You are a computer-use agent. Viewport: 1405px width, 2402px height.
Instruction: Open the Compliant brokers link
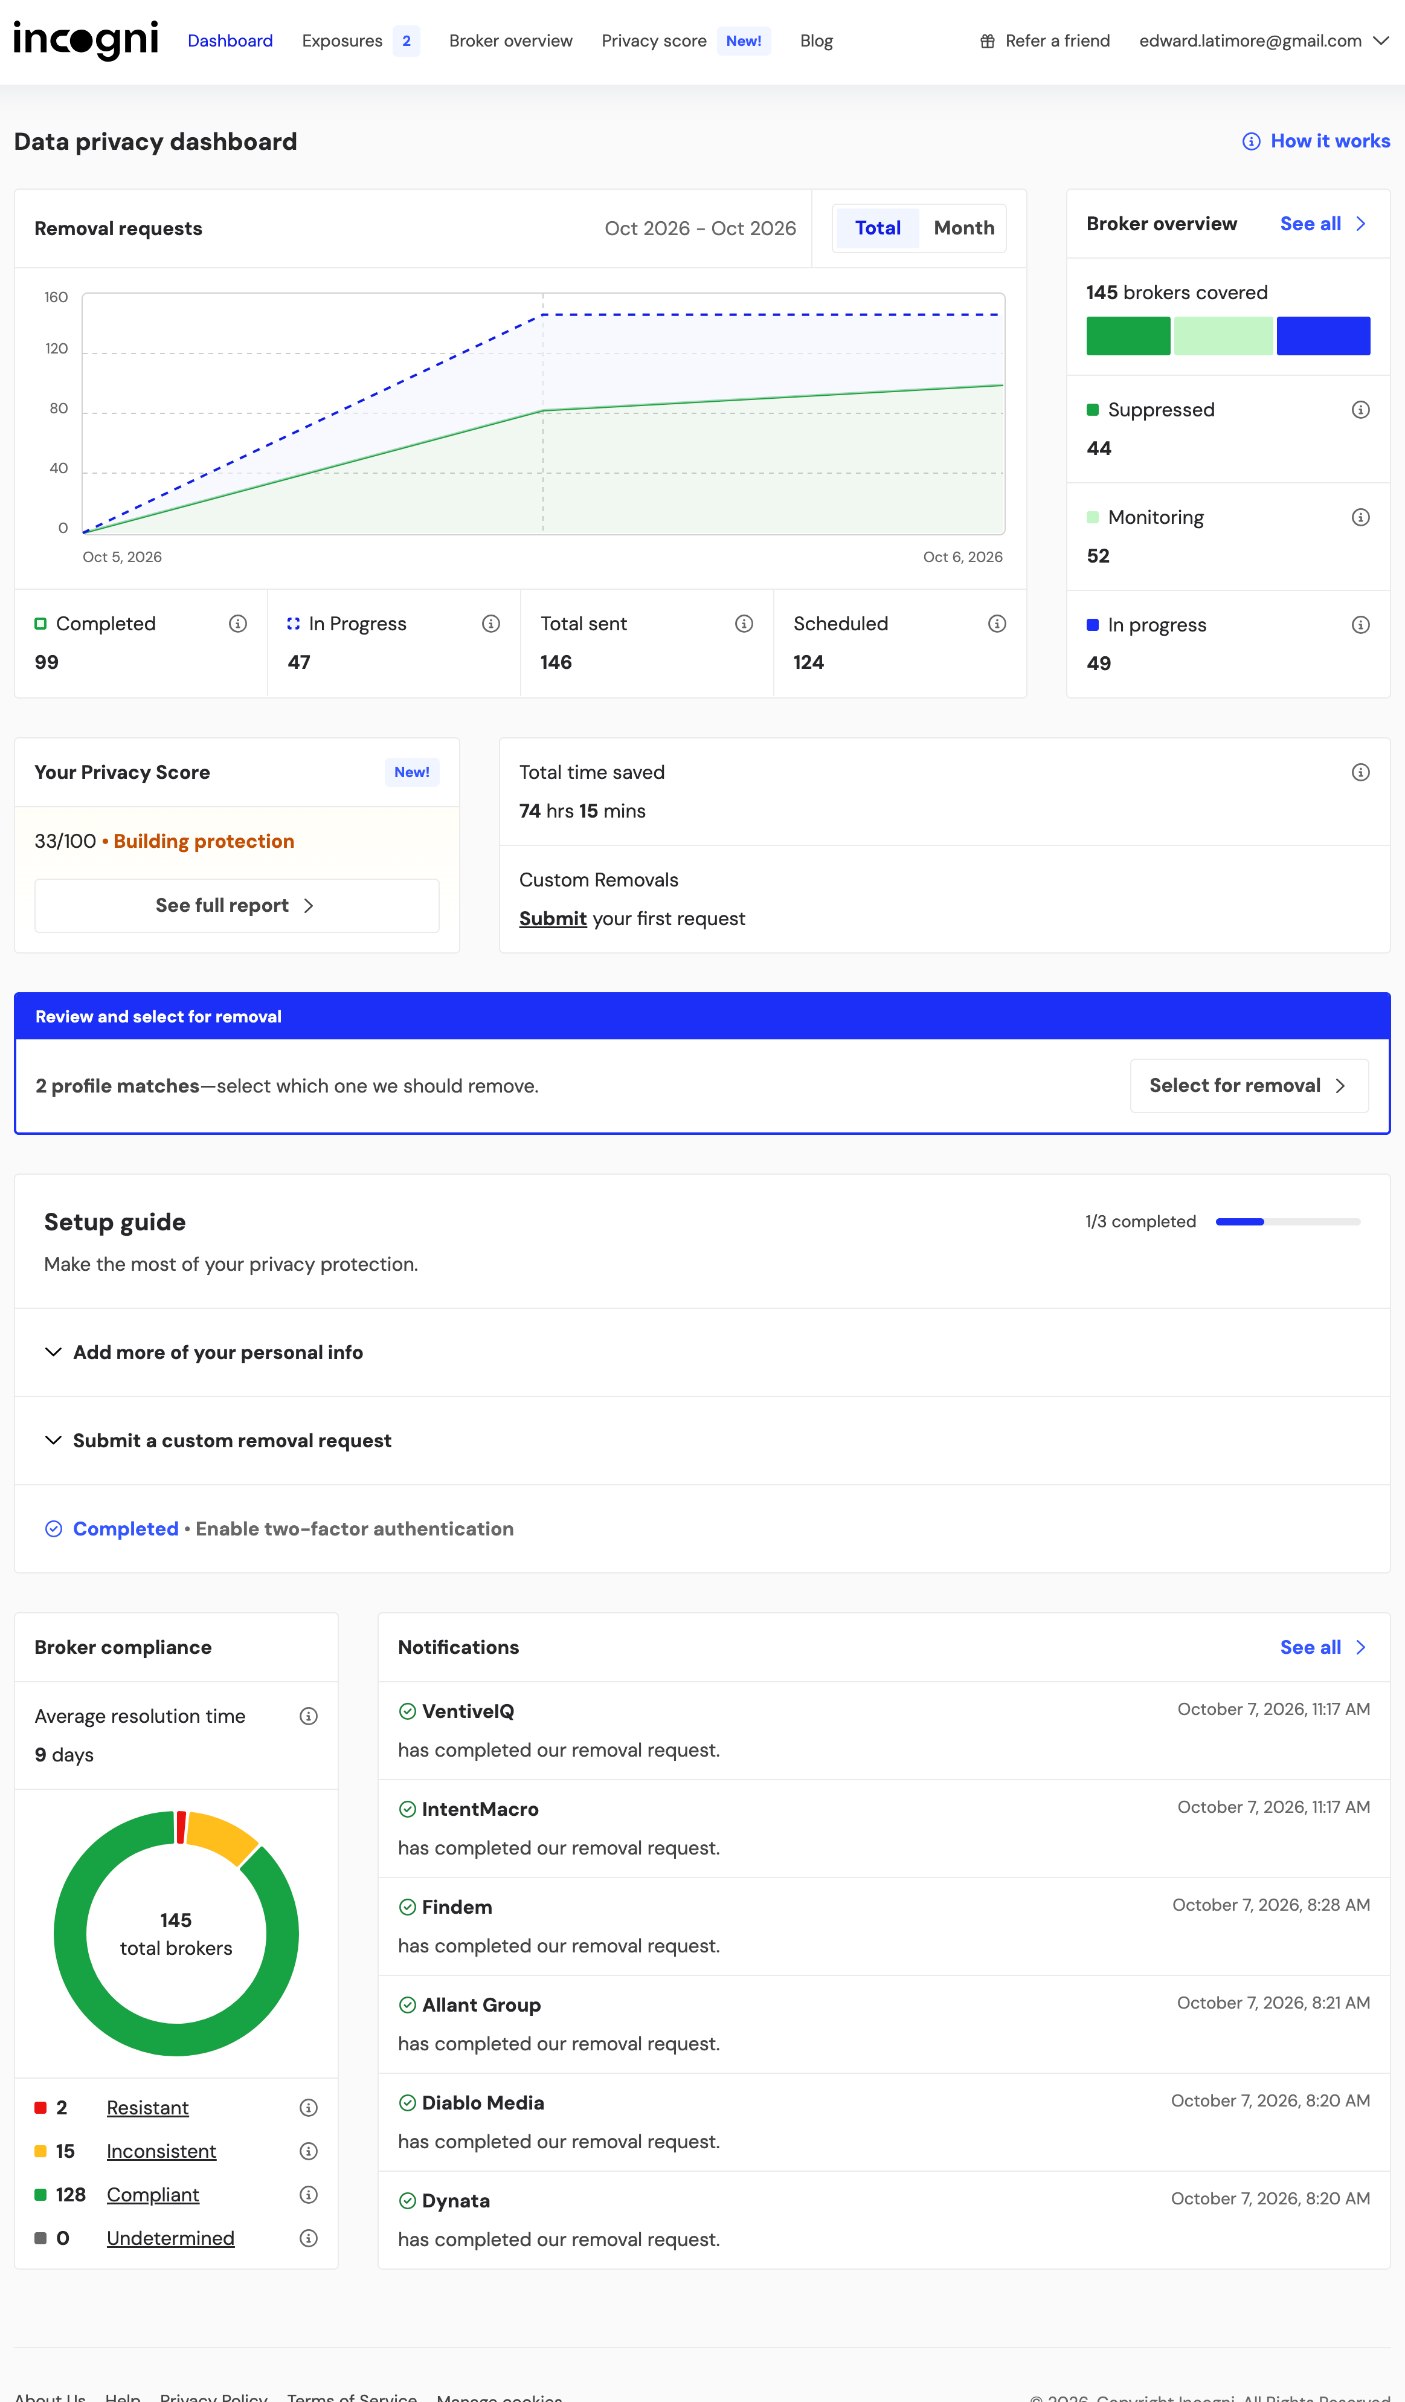click(152, 2194)
